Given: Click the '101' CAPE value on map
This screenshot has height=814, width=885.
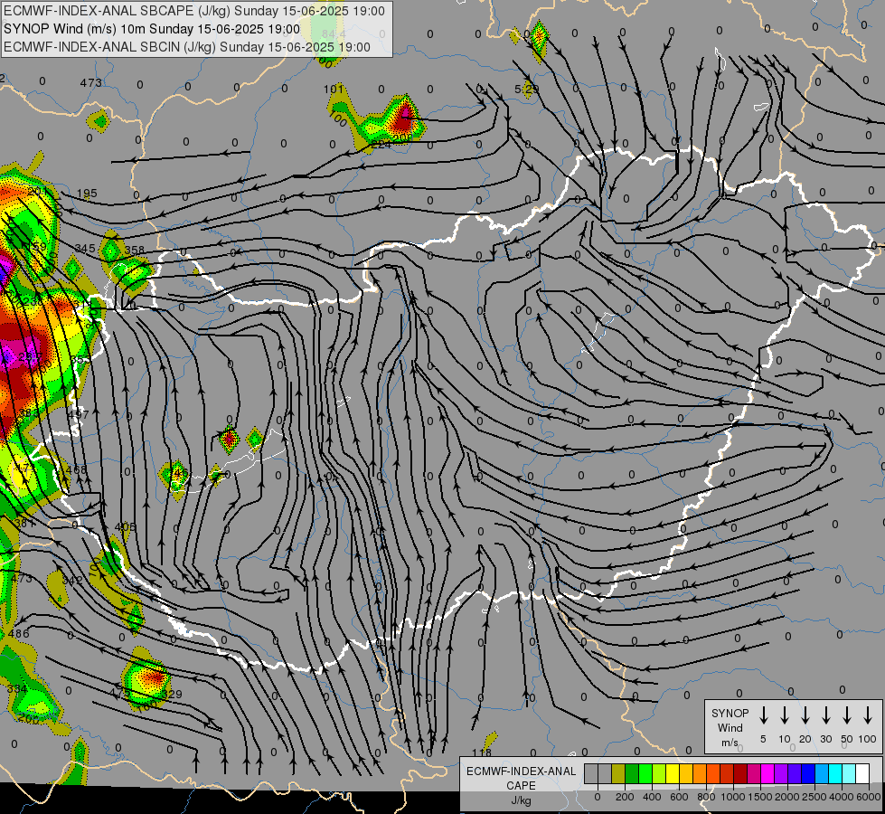Looking at the screenshot, I should [x=334, y=89].
